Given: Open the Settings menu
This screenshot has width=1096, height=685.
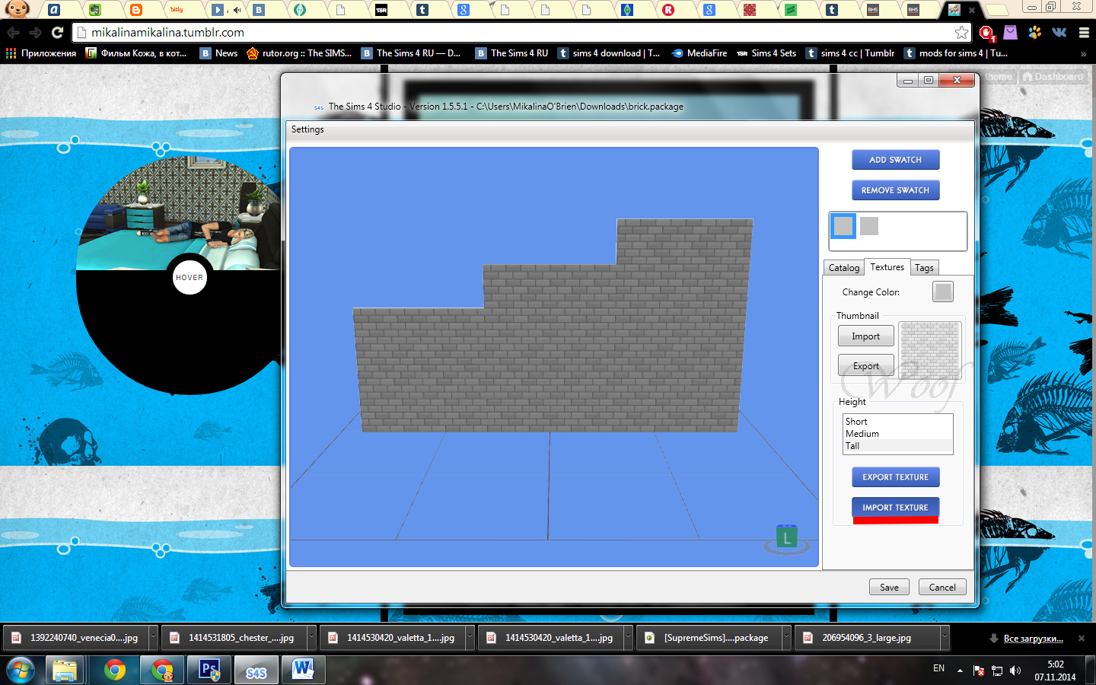Looking at the screenshot, I should click(307, 129).
